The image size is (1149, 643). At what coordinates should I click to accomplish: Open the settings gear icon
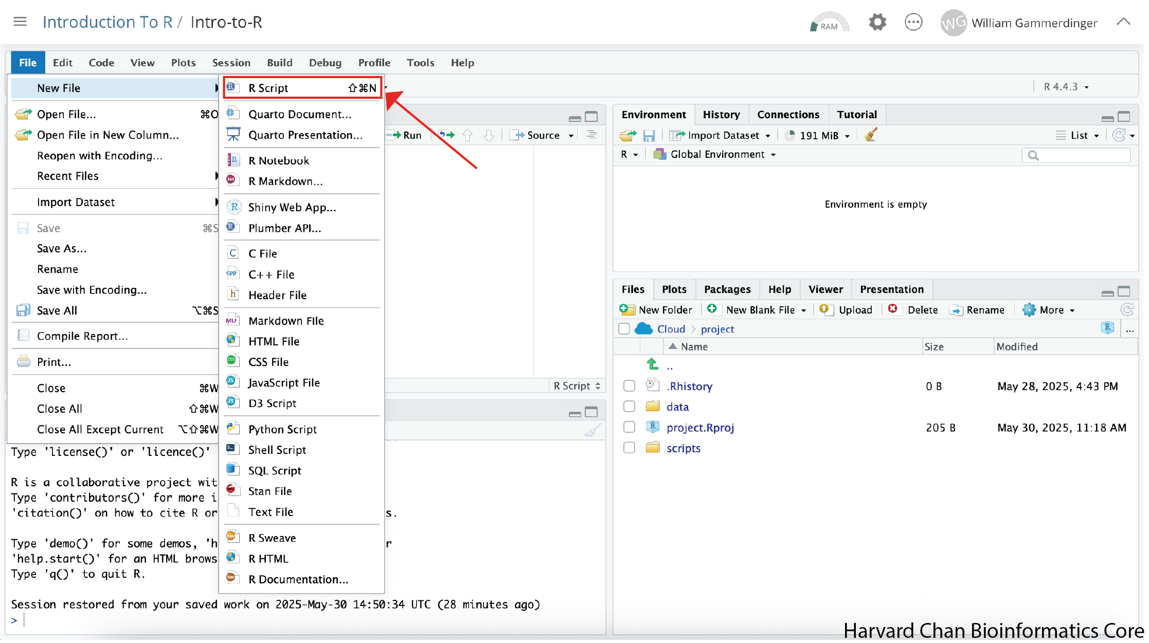tap(877, 23)
